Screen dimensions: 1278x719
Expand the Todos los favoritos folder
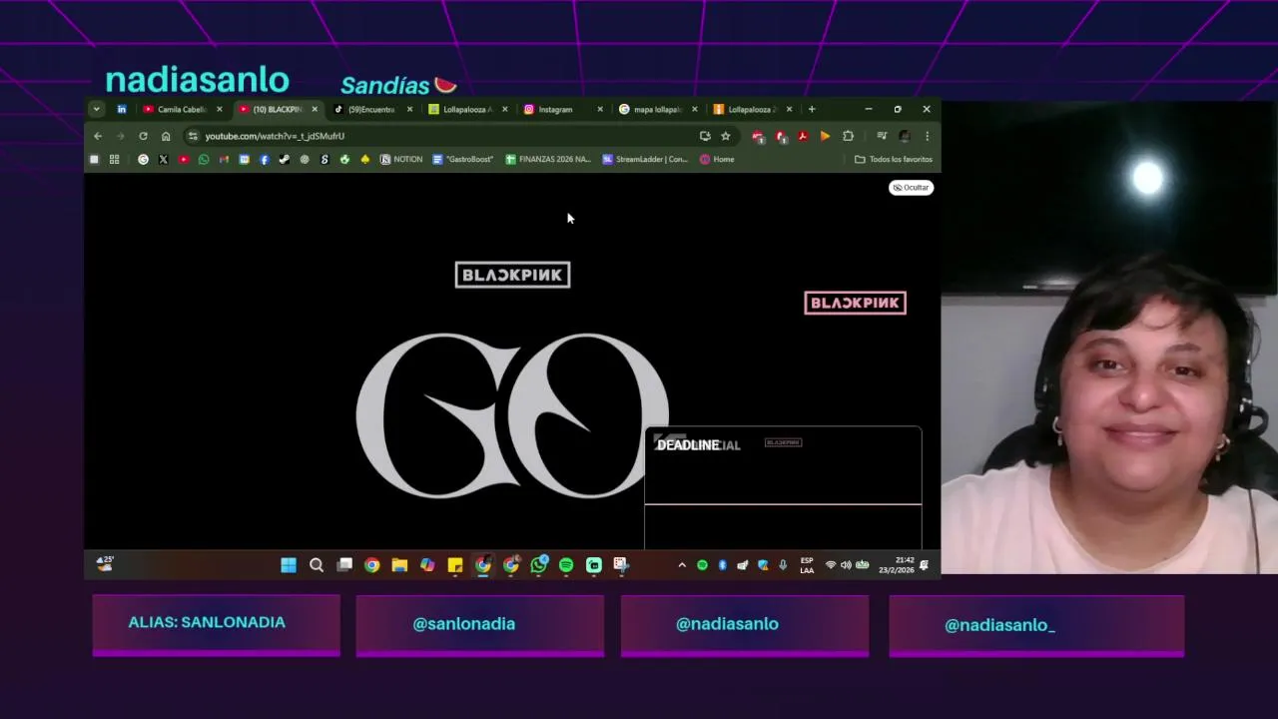coord(894,159)
